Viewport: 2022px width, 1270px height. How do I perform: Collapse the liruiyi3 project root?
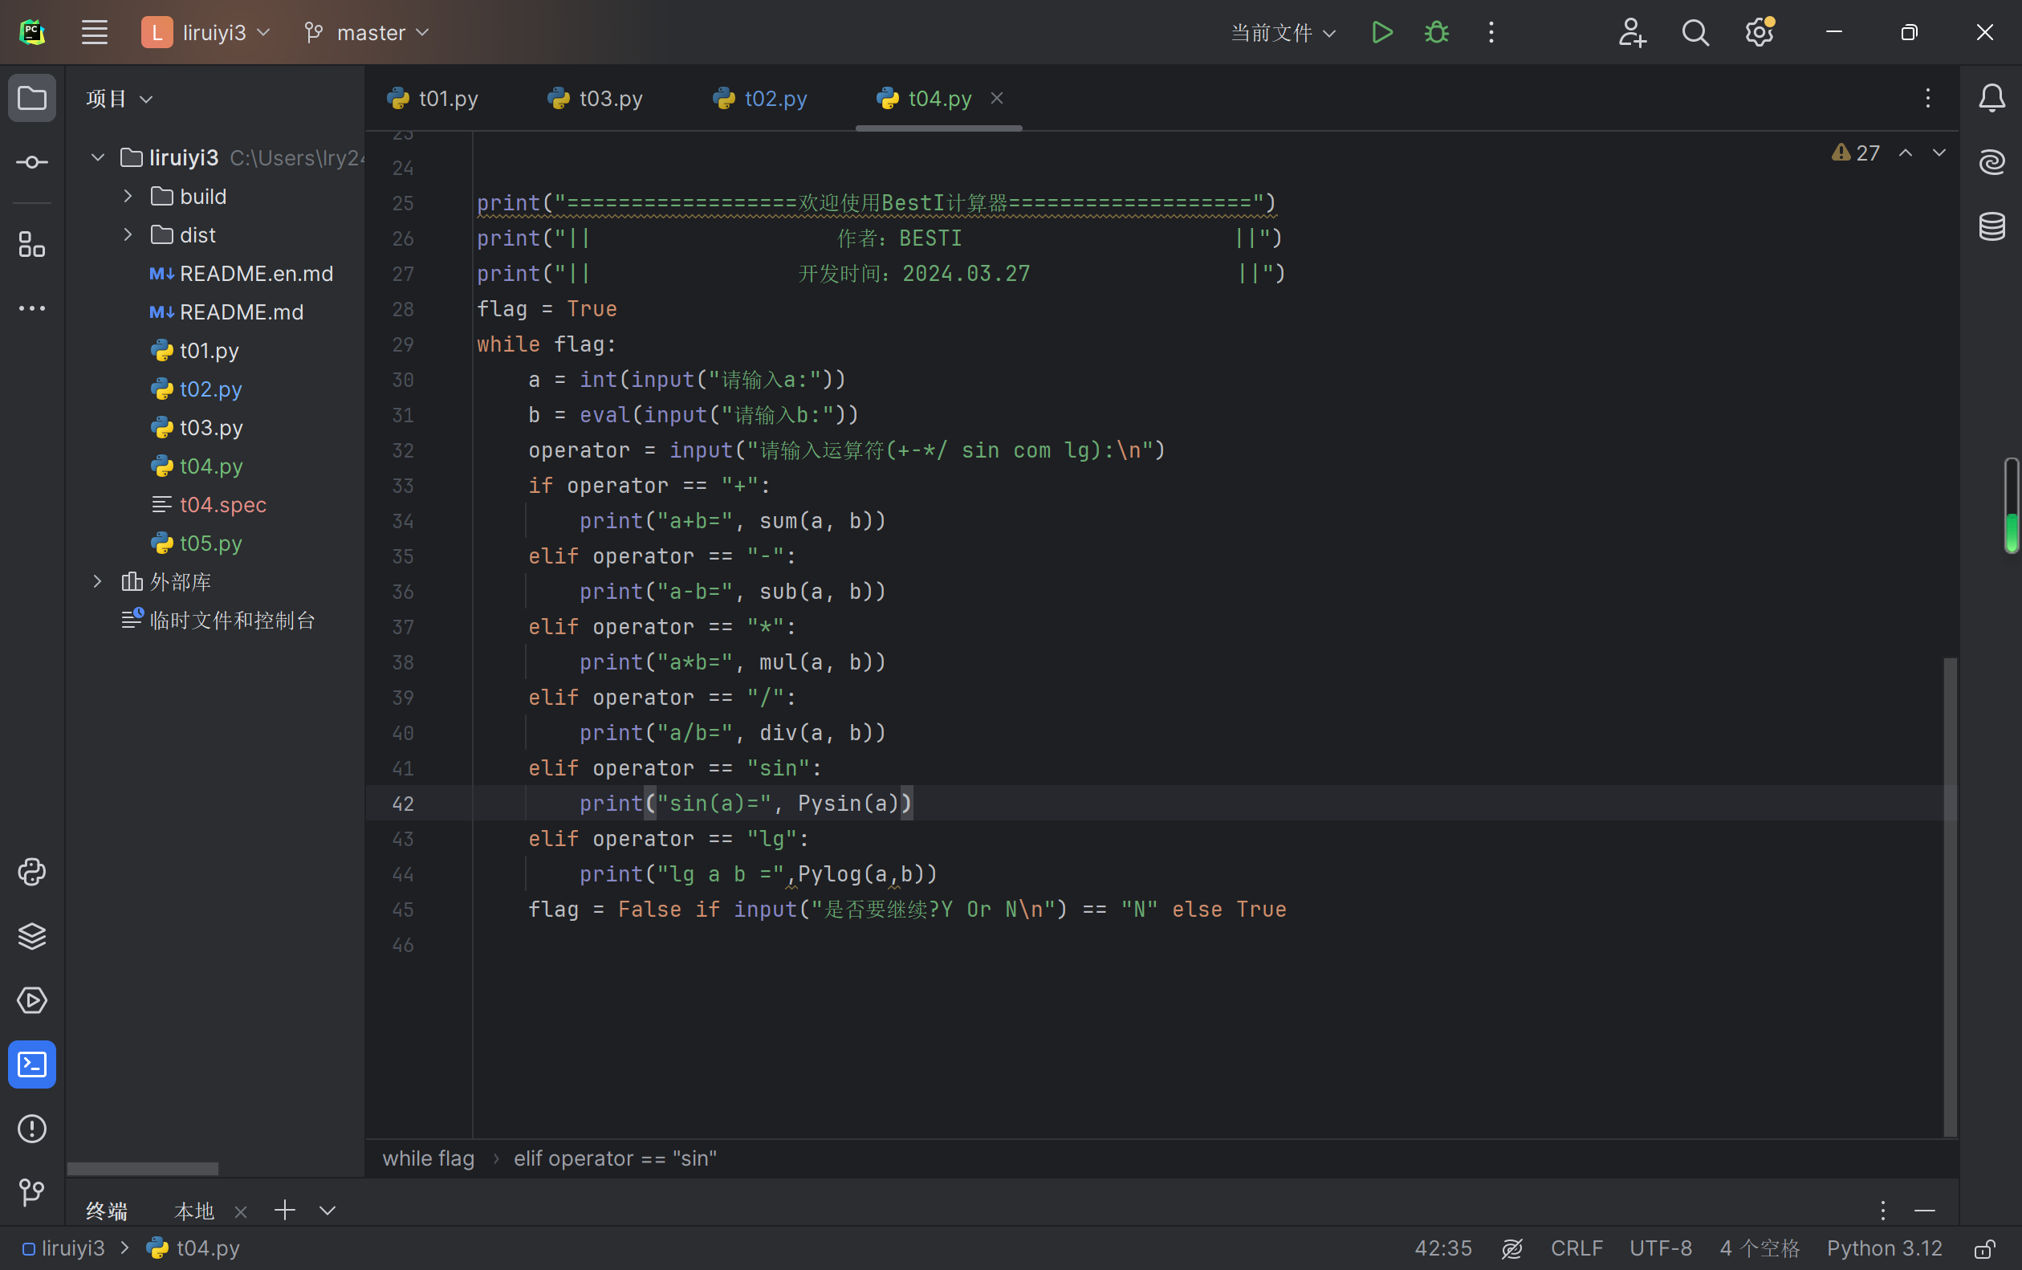pos(97,157)
